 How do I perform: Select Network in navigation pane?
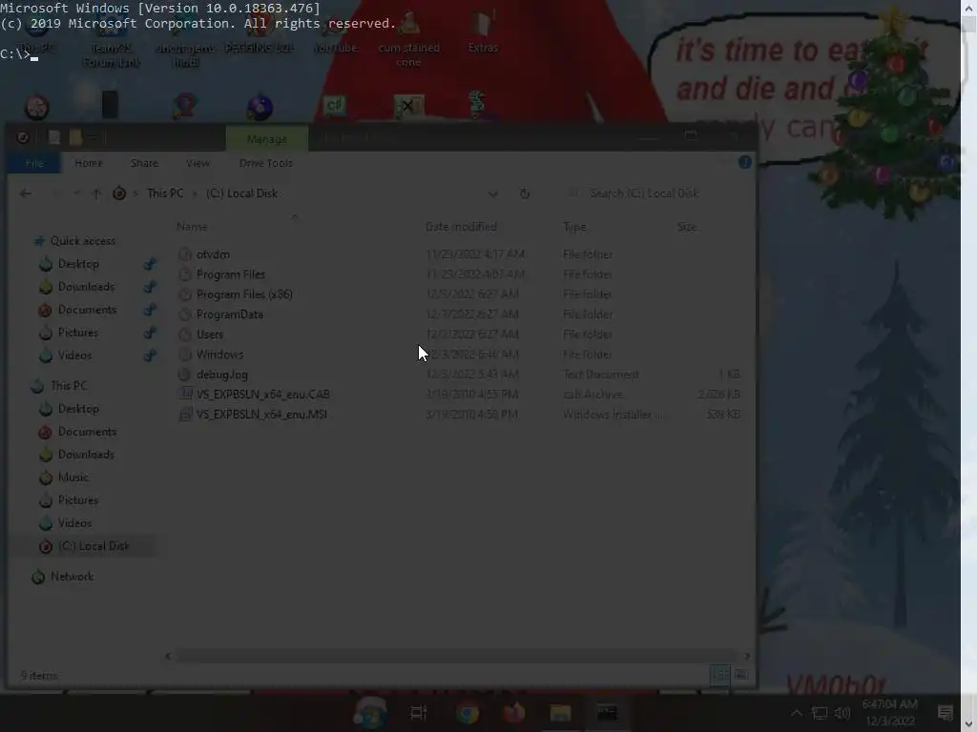[x=72, y=577]
